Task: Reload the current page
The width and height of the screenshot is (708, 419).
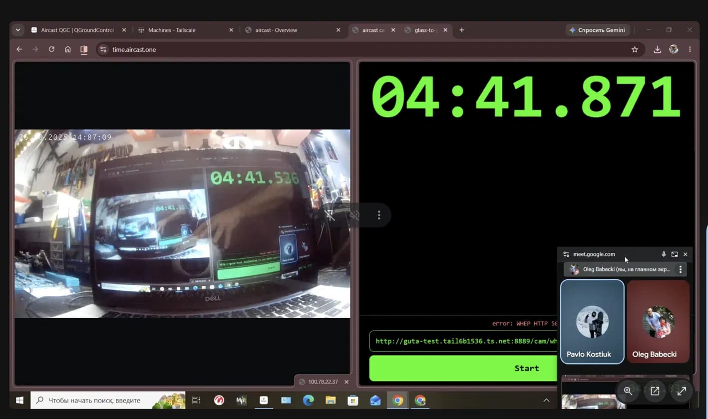Action: [x=51, y=49]
